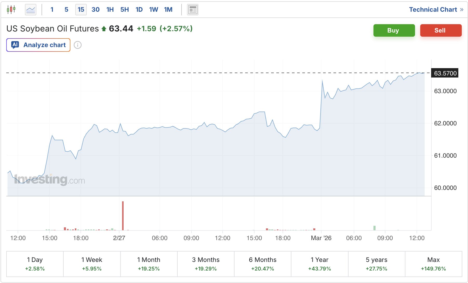Image resolution: width=468 pixels, height=283 pixels.
Task: Select the area chart type icon
Action: (31, 10)
